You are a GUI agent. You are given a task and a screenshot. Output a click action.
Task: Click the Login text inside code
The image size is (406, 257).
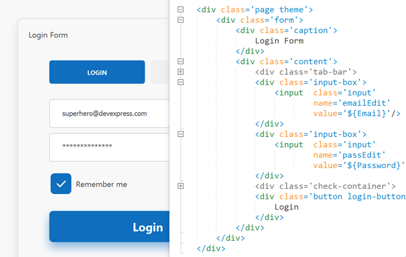tap(287, 207)
